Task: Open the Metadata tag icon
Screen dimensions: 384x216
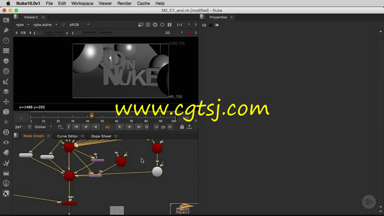Action: 6,153
